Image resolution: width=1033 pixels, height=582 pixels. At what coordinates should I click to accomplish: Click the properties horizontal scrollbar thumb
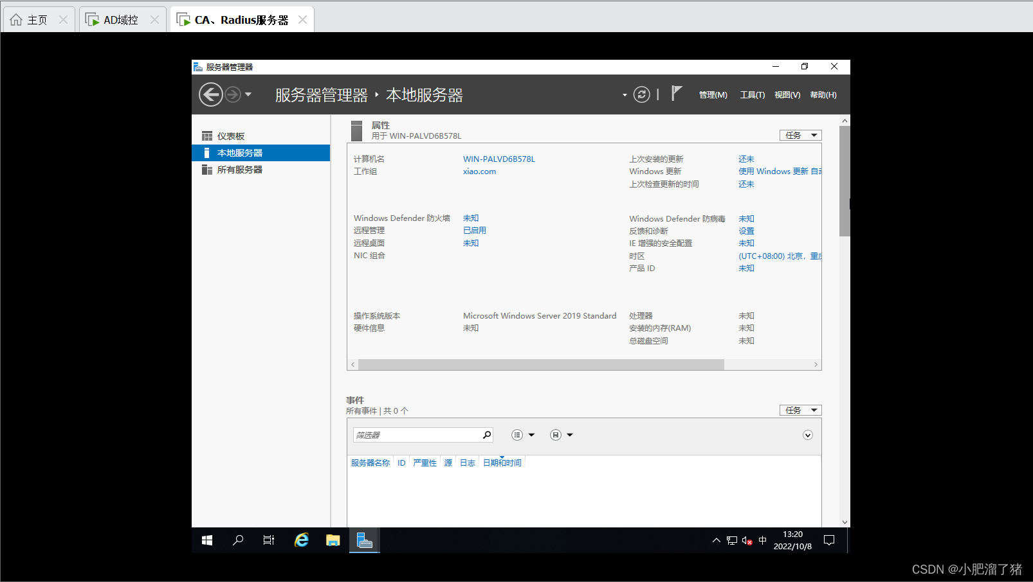pos(541,365)
